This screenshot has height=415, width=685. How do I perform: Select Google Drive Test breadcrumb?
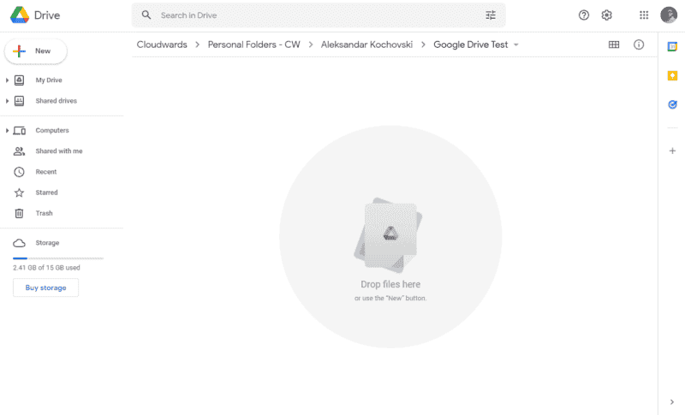(x=470, y=44)
